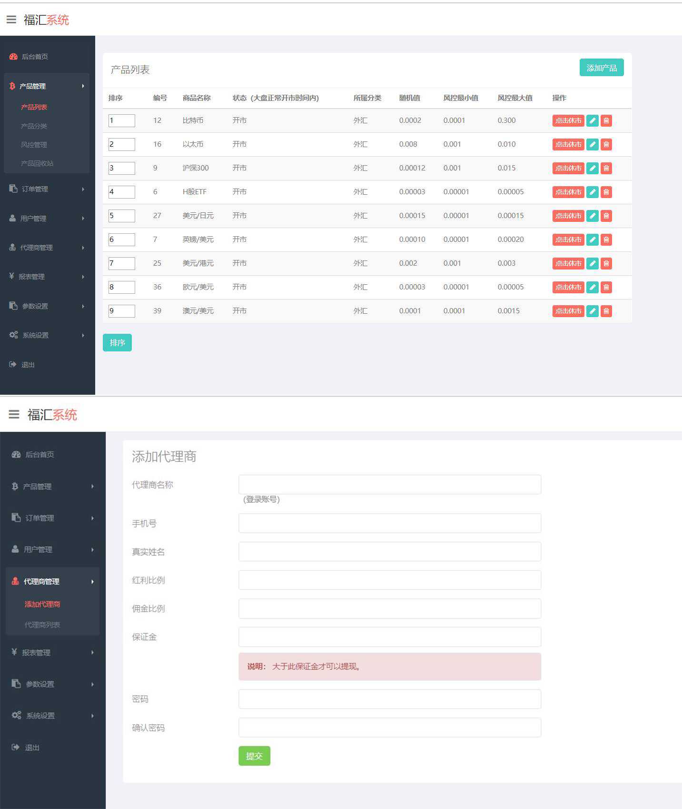Click the 密码 input field
The width and height of the screenshot is (682, 809).
390,699
